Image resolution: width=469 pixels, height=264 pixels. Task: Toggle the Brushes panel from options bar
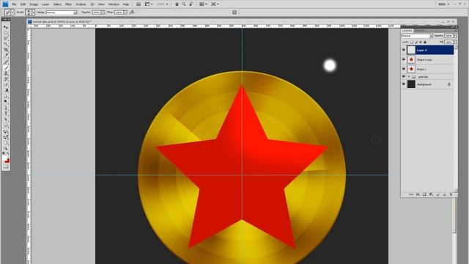tap(234, 12)
